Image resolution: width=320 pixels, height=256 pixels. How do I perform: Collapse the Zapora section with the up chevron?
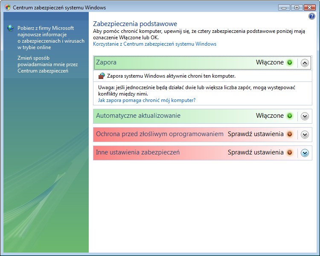[305, 63]
